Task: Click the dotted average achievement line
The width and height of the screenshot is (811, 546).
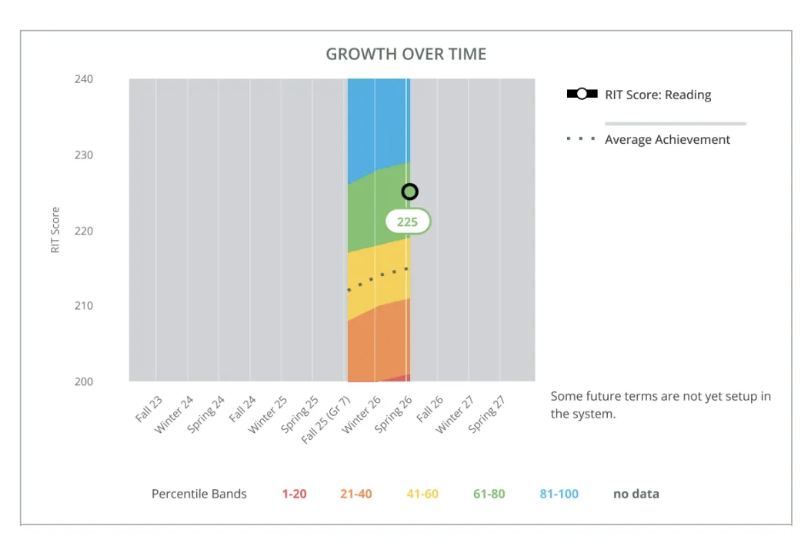Action: pos(379,278)
